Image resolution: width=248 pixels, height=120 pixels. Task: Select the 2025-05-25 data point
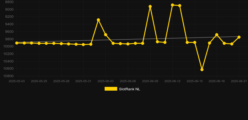click(x=39, y=43)
